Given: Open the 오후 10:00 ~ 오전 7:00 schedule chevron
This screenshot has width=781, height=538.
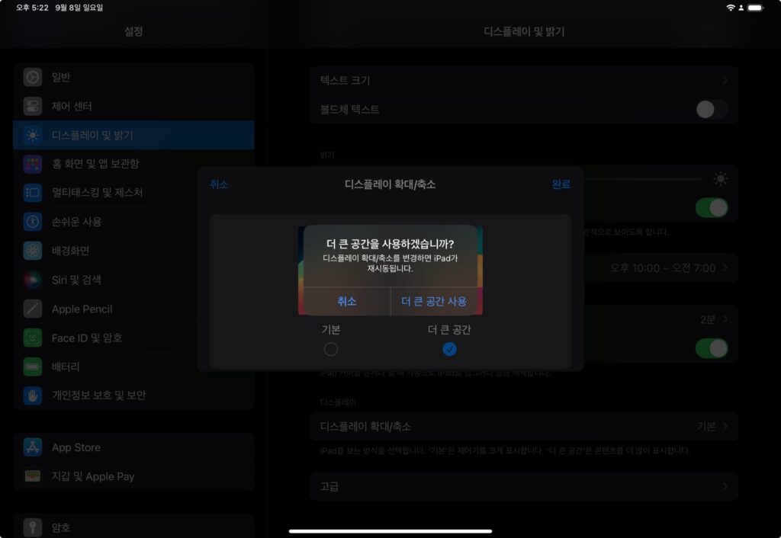Looking at the screenshot, I should pos(725,268).
